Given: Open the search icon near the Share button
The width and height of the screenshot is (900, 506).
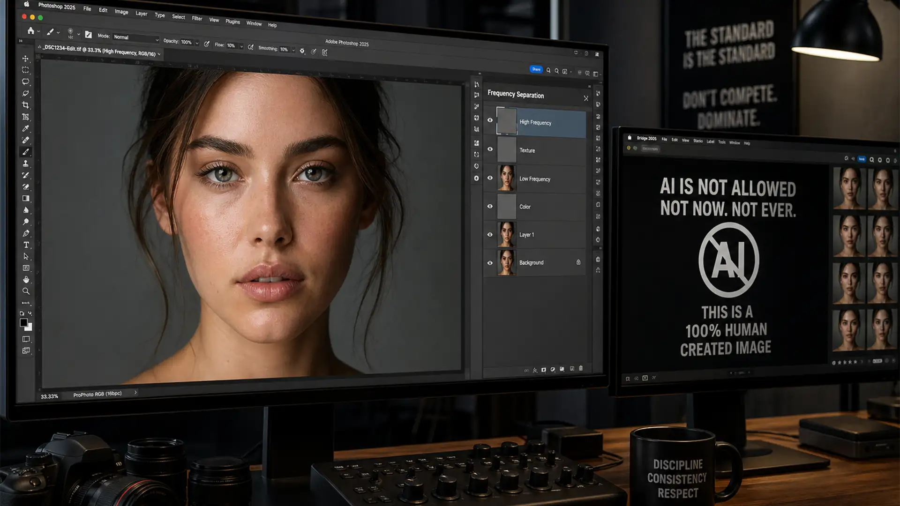Looking at the screenshot, I should [x=548, y=69].
